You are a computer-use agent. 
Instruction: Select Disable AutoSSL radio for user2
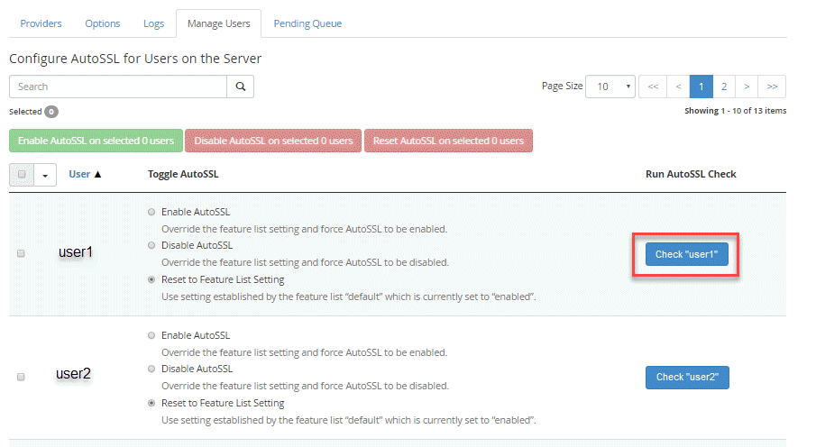click(x=150, y=369)
